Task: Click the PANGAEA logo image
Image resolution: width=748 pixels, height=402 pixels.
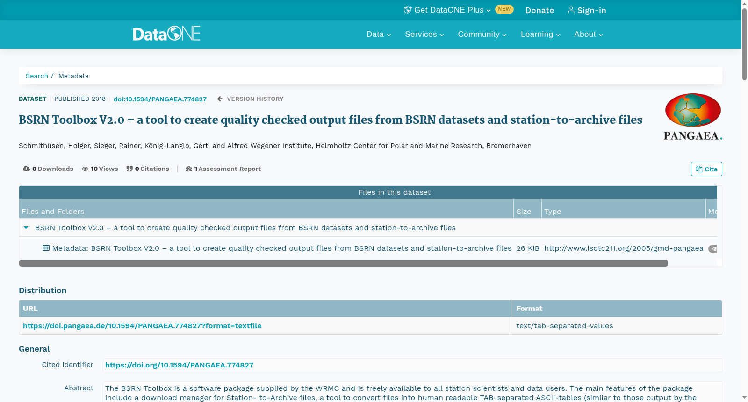Action: pyautogui.click(x=693, y=117)
